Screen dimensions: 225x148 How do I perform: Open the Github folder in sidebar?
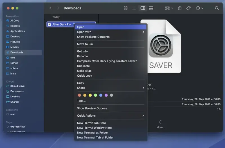(23, 63)
